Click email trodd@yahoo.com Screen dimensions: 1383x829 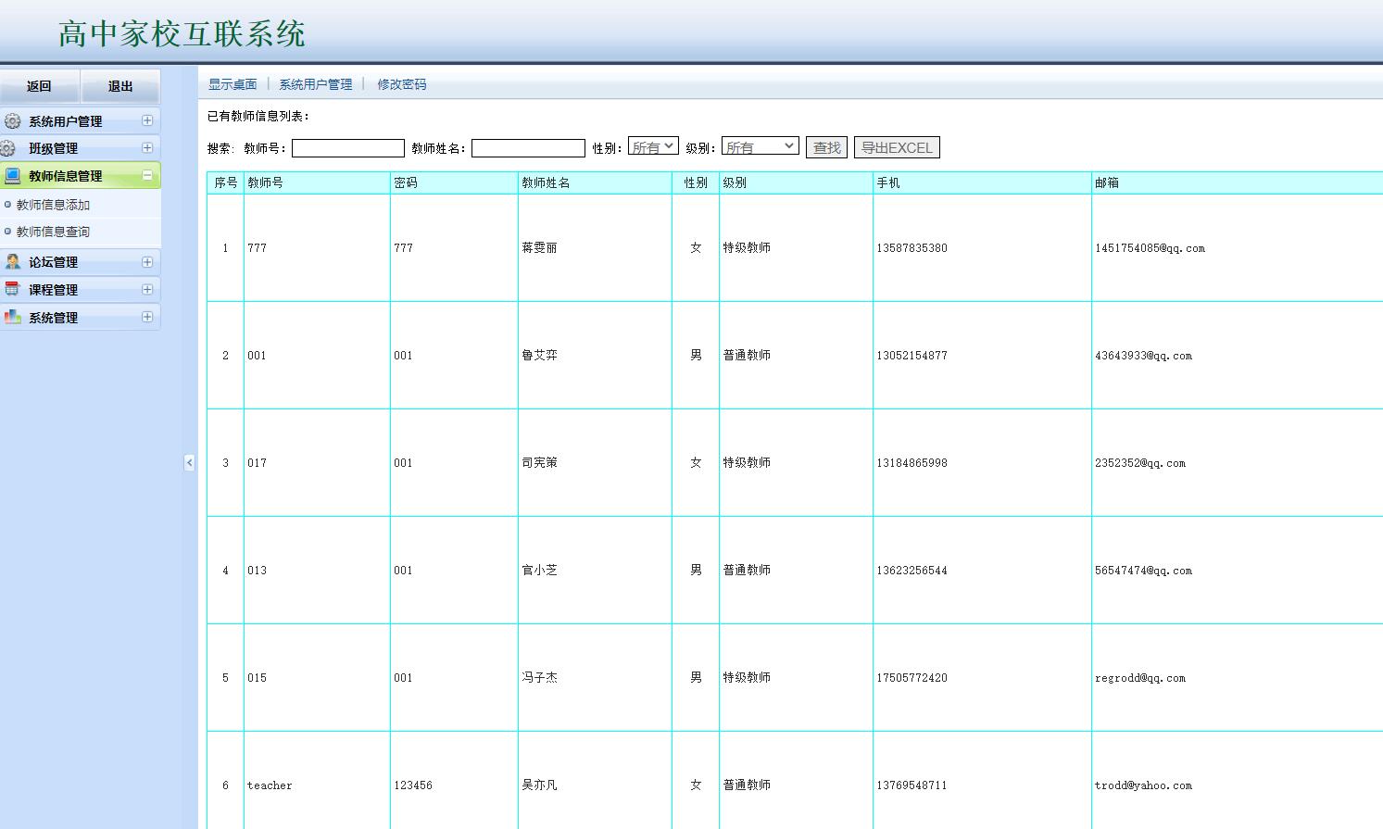click(x=1144, y=785)
